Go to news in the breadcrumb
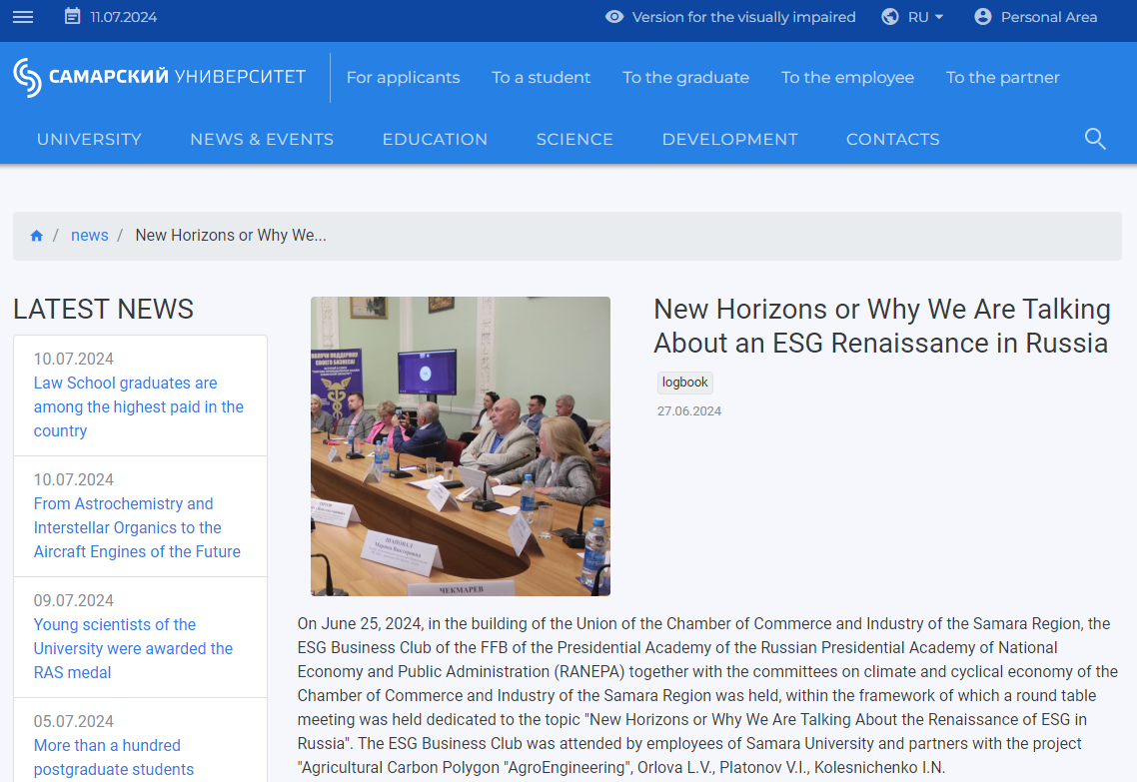The width and height of the screenshot is (1137, 782). (89, 235)
